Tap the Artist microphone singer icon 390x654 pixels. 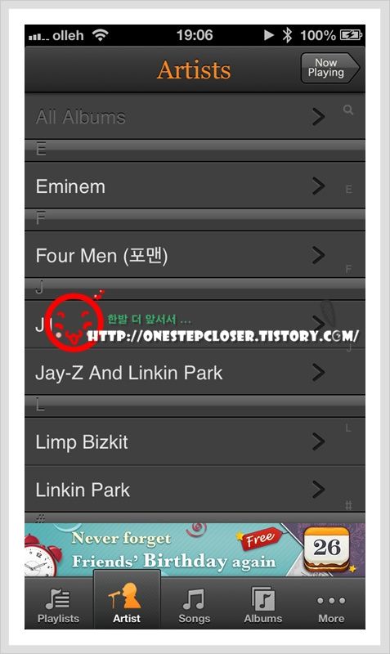pyautogui.click(x=126, y=596)
